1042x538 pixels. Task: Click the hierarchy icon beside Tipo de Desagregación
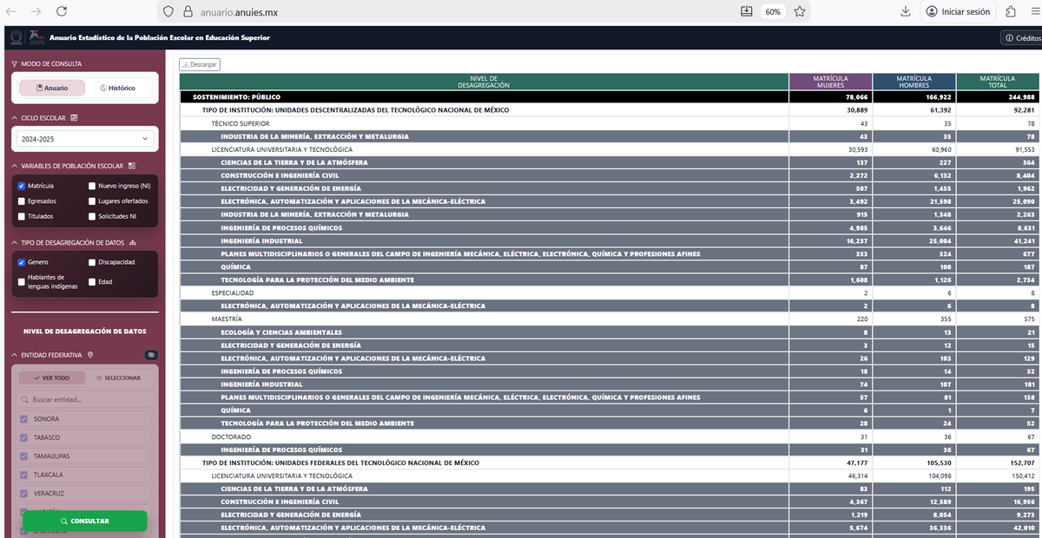click(x=131, y=243)
